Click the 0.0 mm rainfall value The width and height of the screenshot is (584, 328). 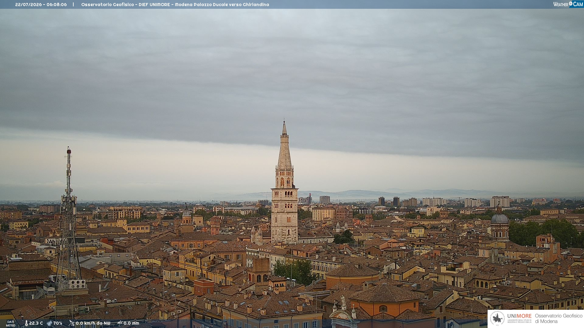point(131,323)
